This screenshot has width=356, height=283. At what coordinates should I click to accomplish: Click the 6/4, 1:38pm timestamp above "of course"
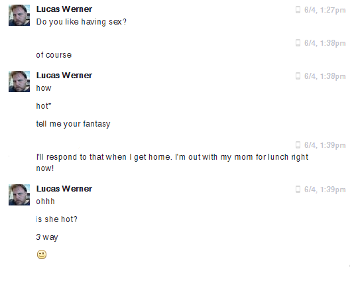tap(325, 43)
